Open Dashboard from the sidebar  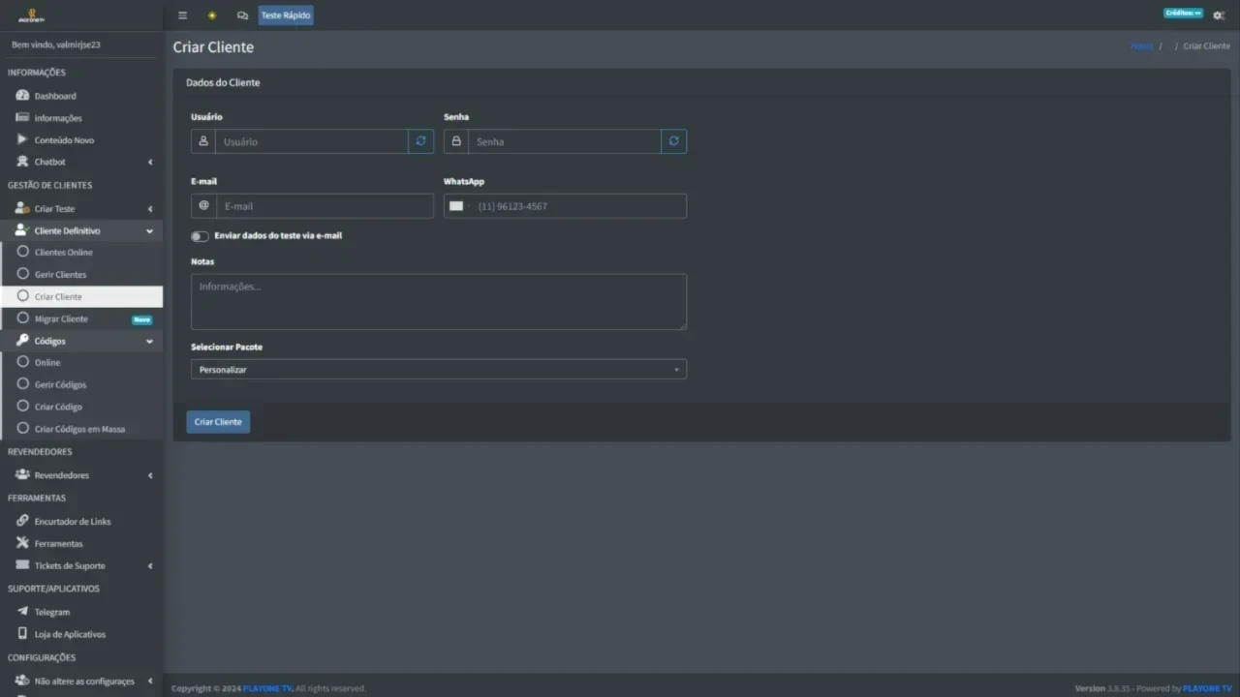pos(54,96)
